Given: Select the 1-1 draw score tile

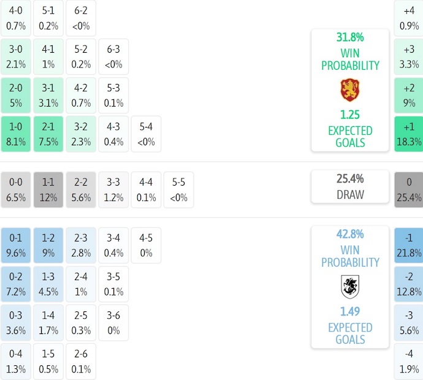Looking at the screenshot, I should point(48,190).
